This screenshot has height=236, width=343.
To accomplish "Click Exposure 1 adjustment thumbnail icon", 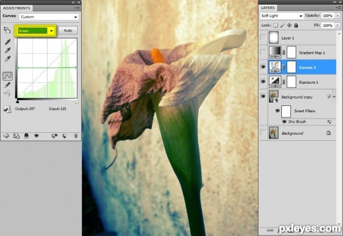I will pyautogui.click(x=275, y=82).
